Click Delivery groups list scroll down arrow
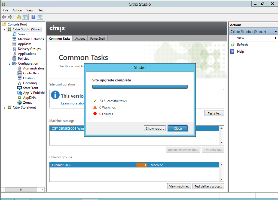The width and height of the screenshot is (278, 200). 221,179
